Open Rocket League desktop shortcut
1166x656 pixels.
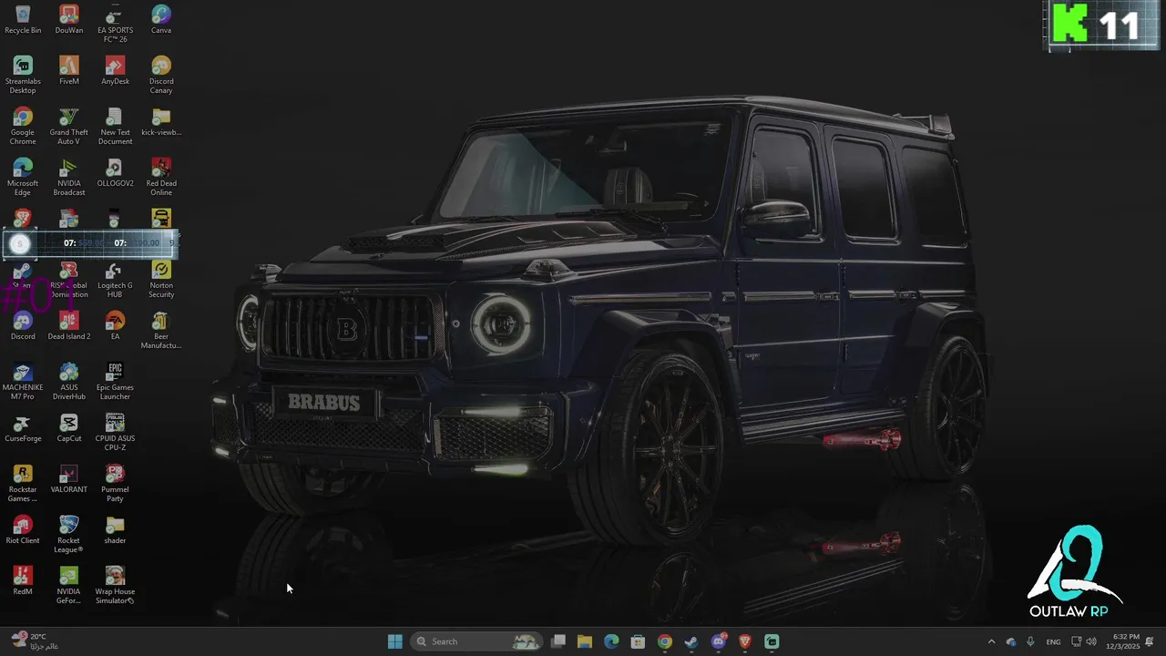point(69,534)
